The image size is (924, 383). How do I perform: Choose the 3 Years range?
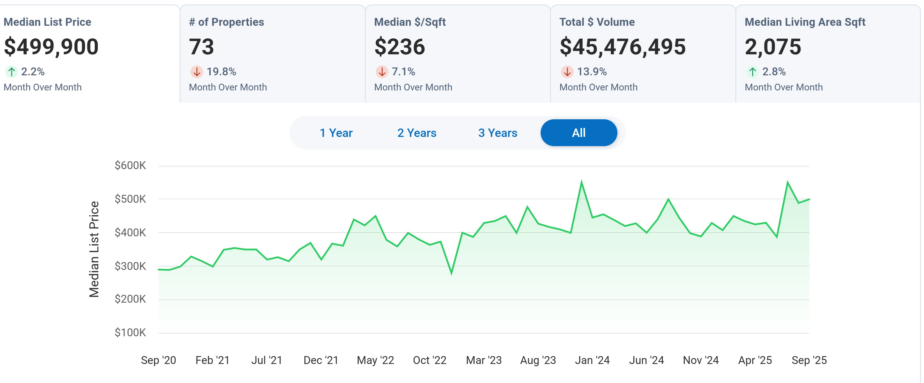coord(497,133)
